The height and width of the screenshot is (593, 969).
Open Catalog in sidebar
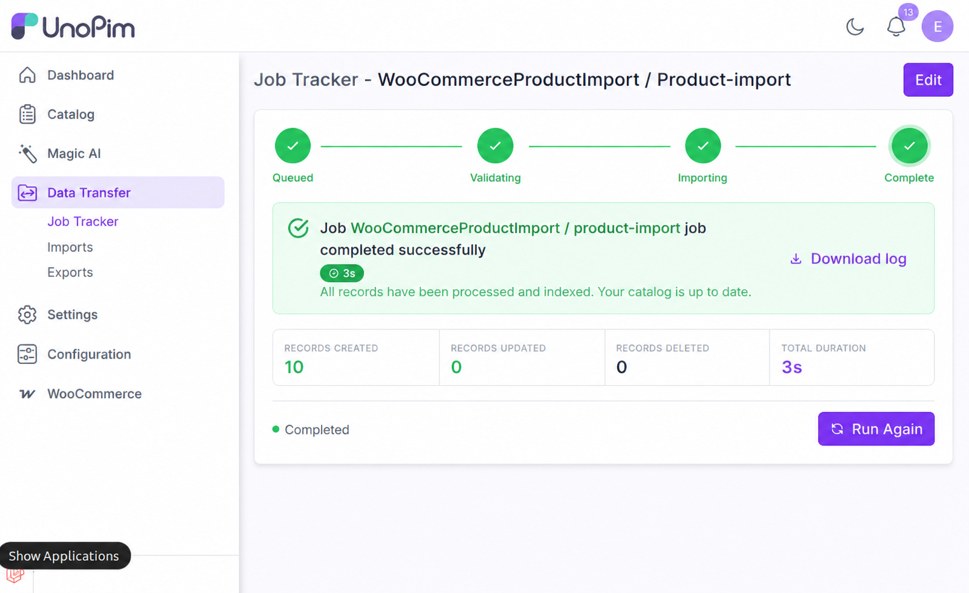[71, 114]
